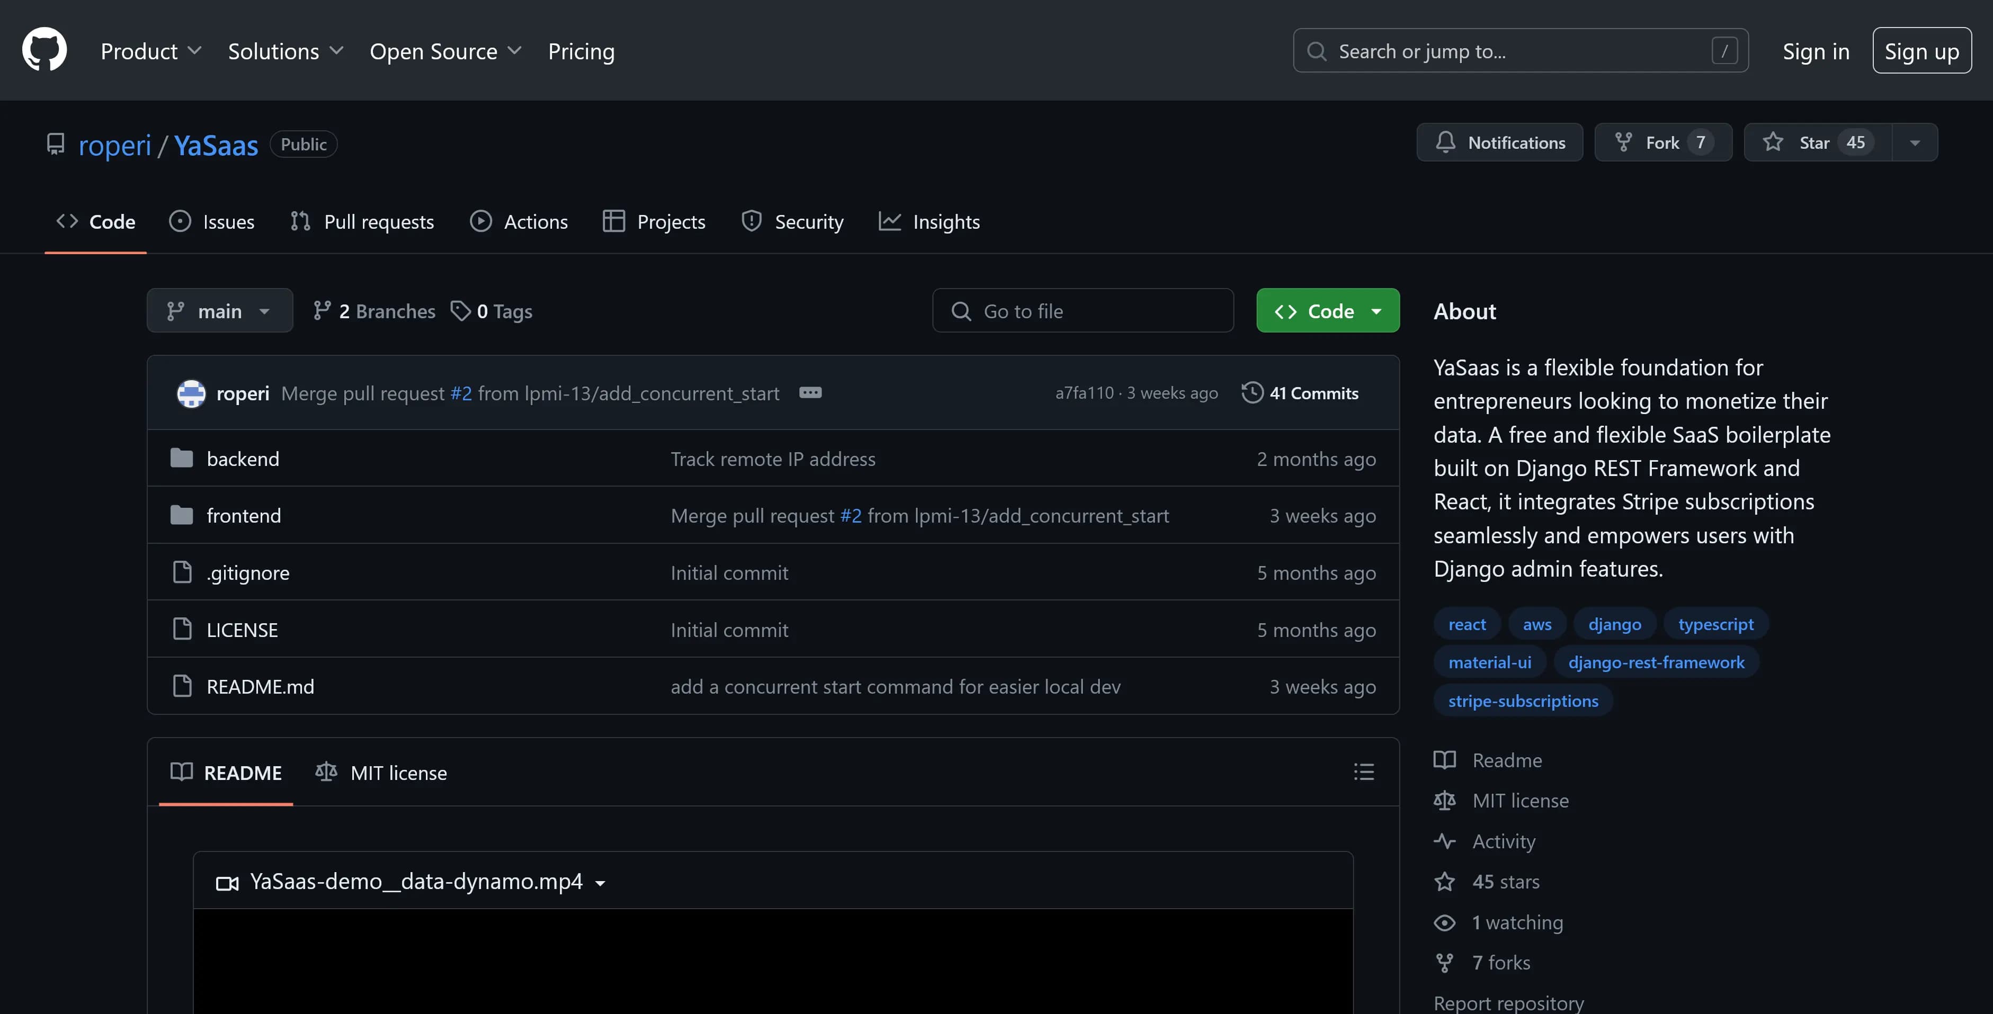Image resolution: width=1993 pixels, height=1014 pixels.
Task: Open the README outline list icon
Action: coord(1363,772)
